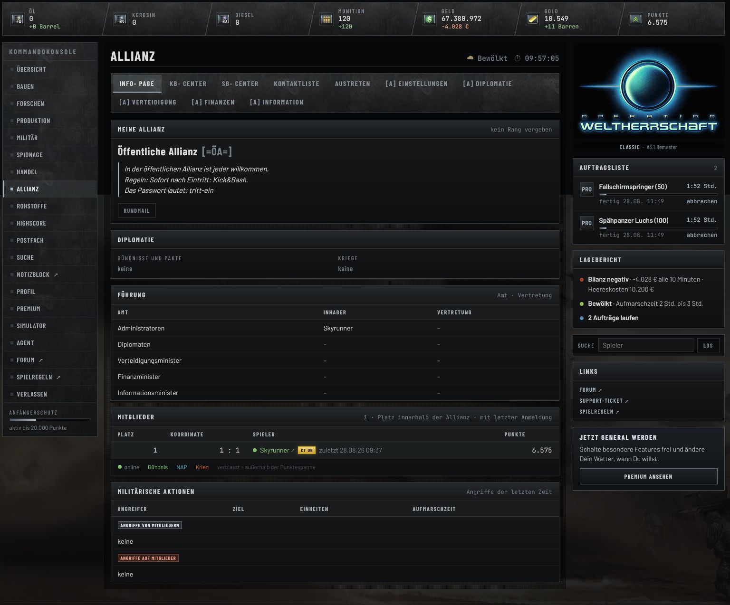Click the oil barrel resource icon
730x605 pixels.
click(18, 19)
